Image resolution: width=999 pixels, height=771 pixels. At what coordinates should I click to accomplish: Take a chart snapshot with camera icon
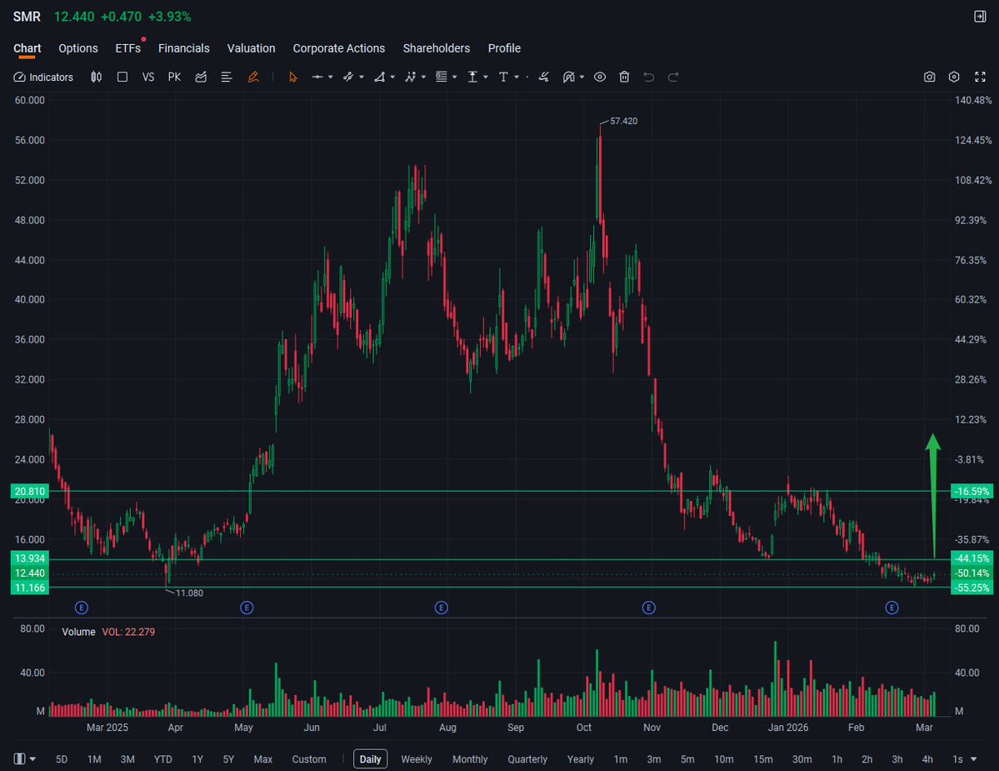click(x=930, y=77)
